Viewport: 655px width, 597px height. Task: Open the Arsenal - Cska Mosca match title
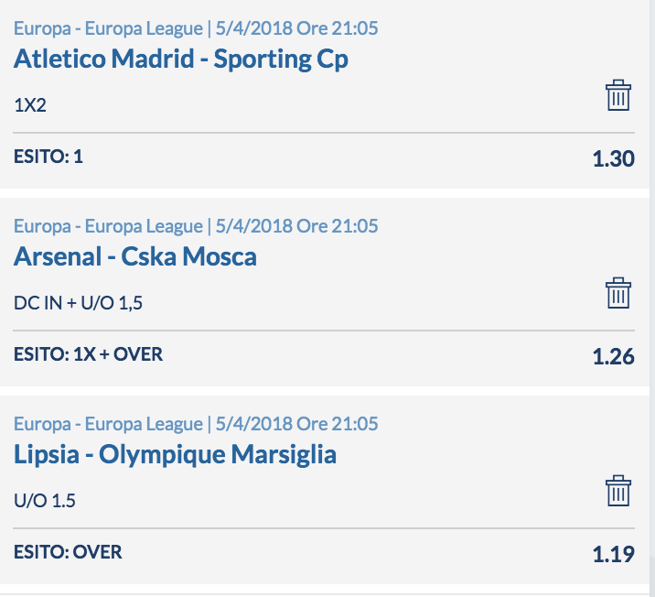pos(134,256)
